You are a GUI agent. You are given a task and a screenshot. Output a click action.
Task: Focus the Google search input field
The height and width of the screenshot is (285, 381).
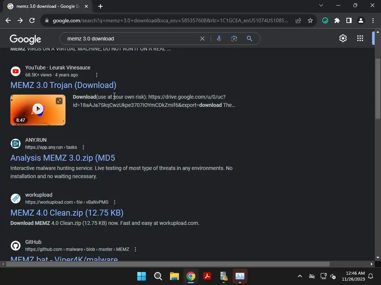coord(131,39)
